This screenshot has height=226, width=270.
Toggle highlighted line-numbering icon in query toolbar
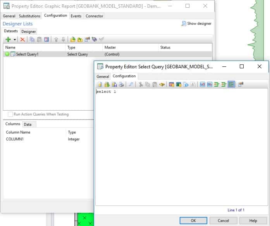pyautogui.click(x=231, y=84)
